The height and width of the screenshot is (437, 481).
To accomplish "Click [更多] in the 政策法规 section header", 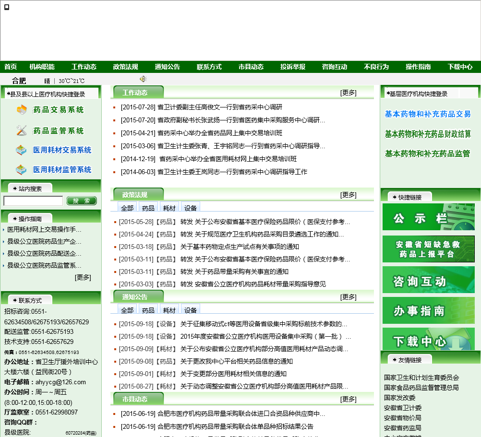I will click(x=348, y=195).
